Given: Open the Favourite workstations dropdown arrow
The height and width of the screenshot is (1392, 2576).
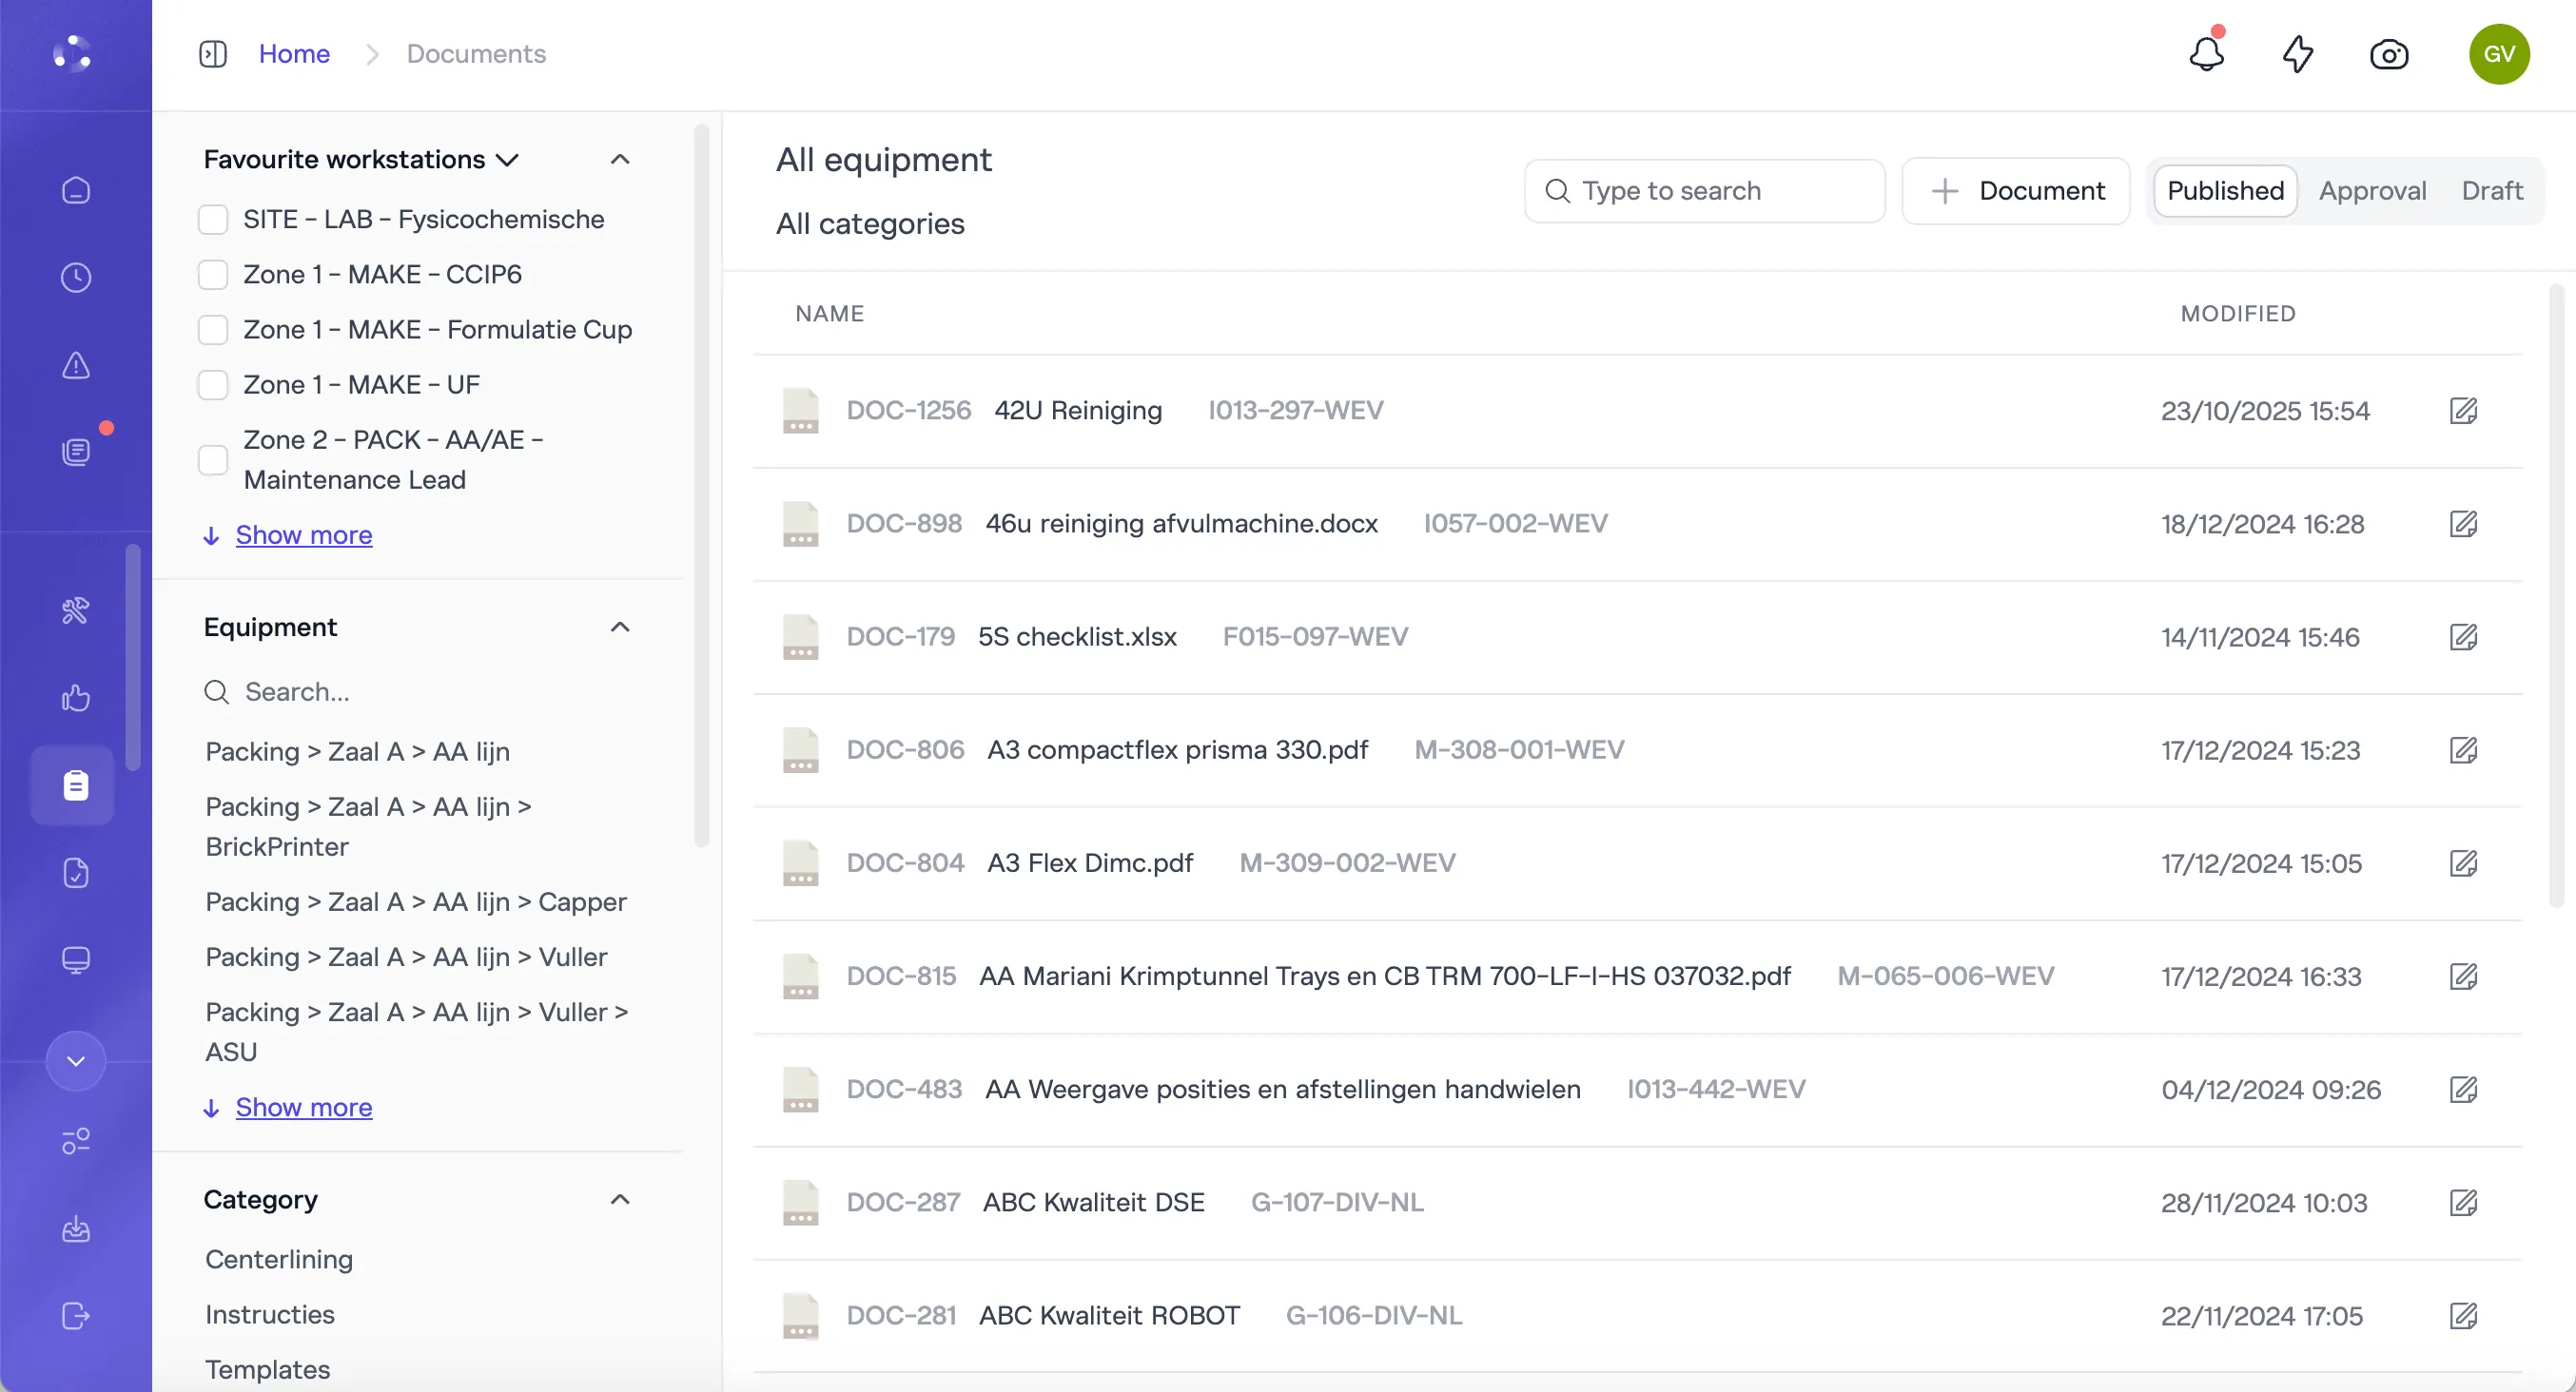Looking at the screenshot, I should point(508,159).
